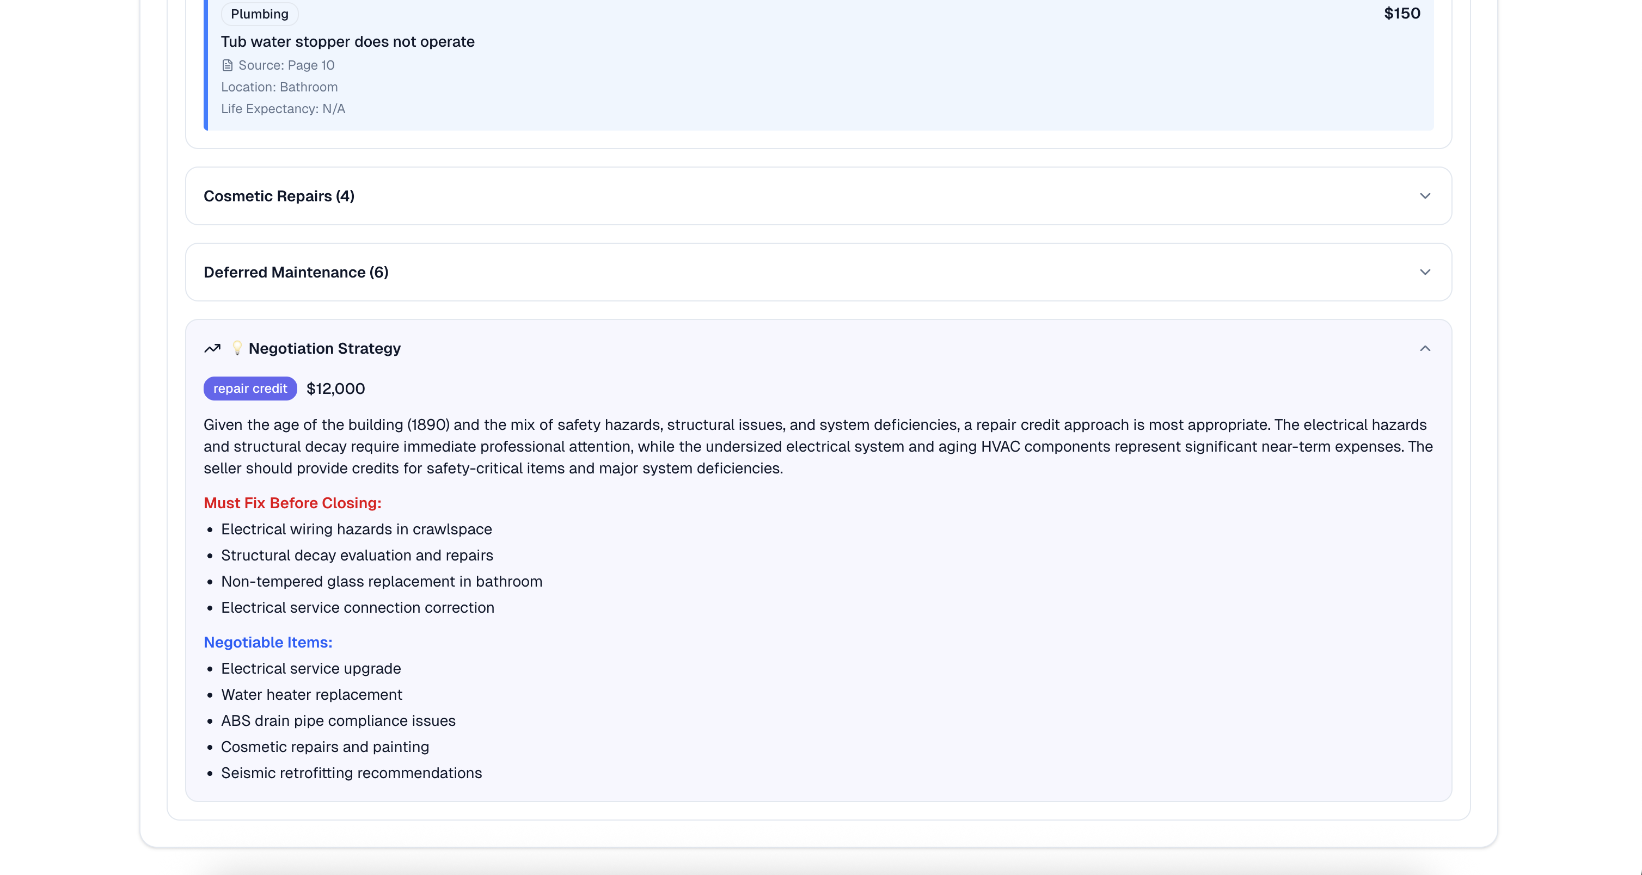
Task: Click the Source: Page 10 link
Action: click(x=286, y=65)
